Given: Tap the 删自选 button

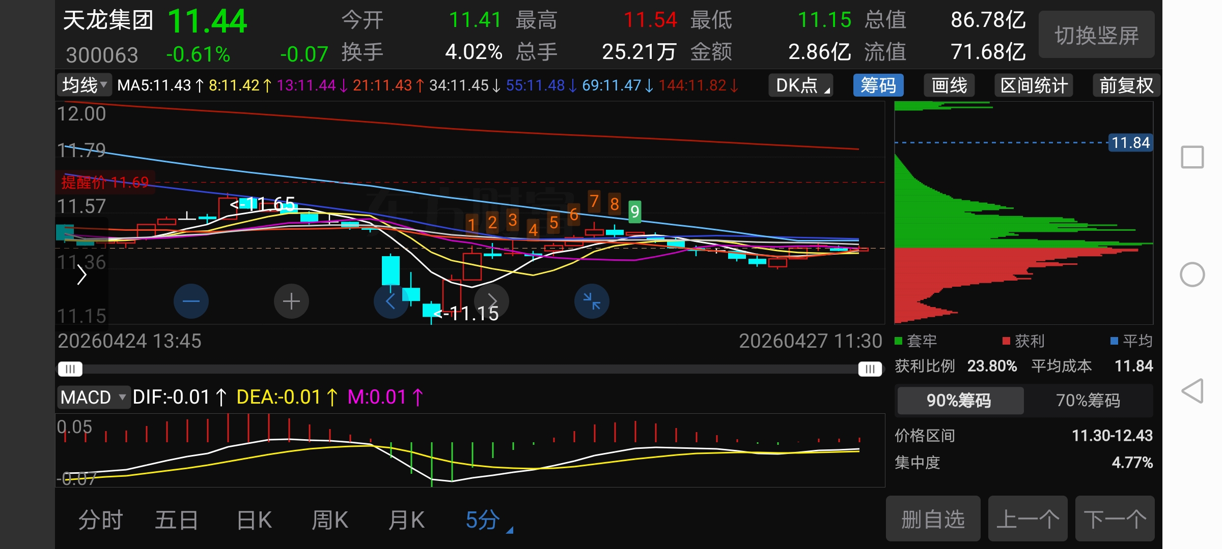Looking at the screenshot, I should (933, 519).
